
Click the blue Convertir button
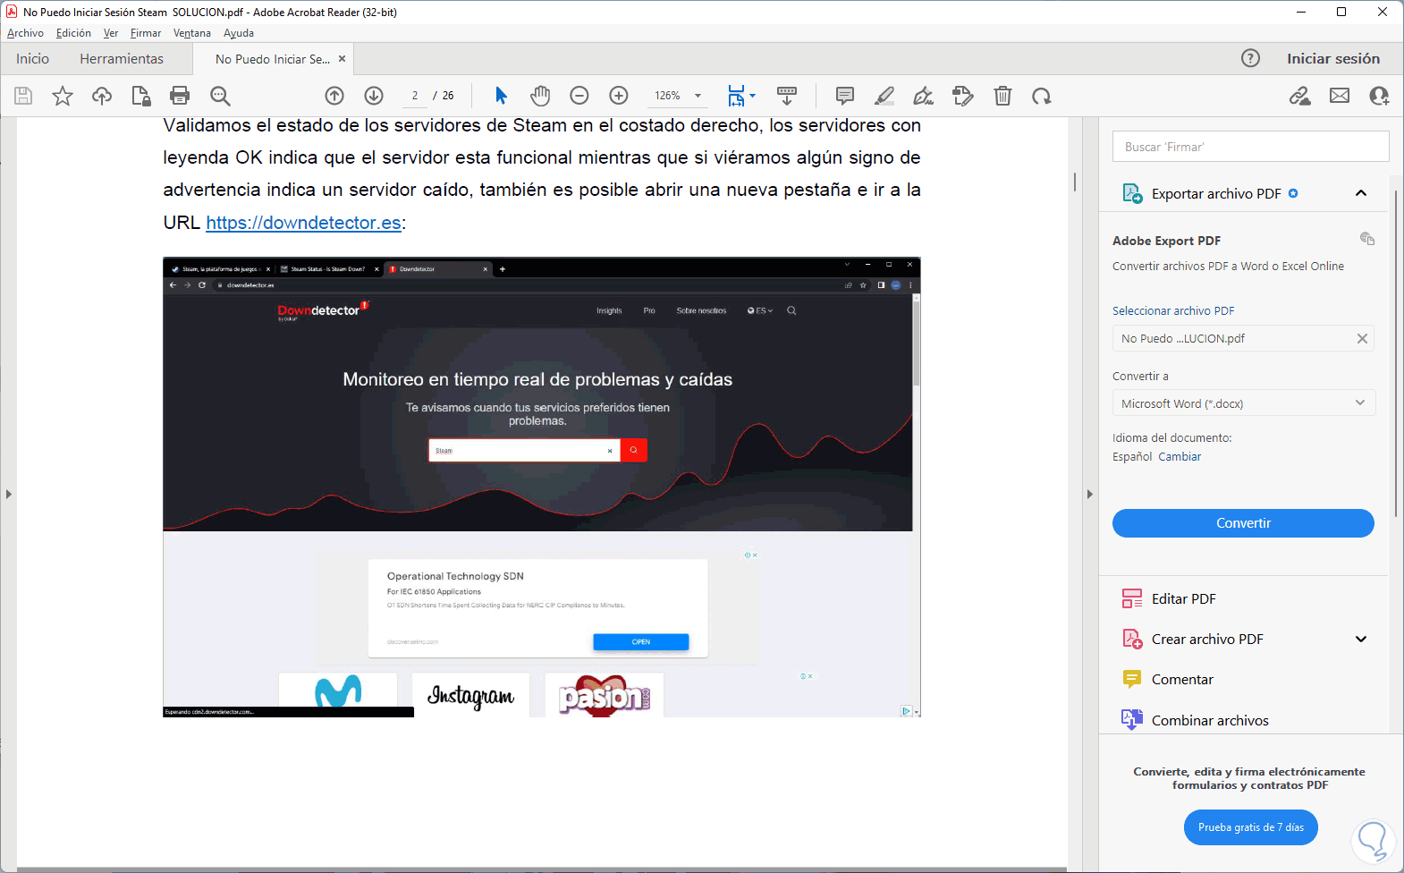(1243, 523)
